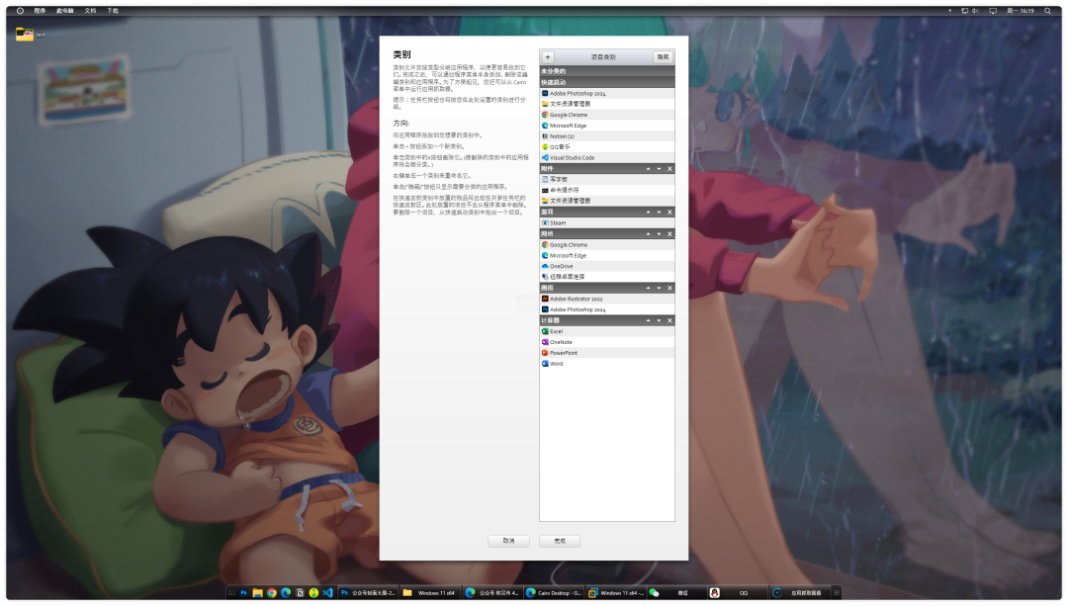The image size is (1068, 606).
Task: Delete the 网络 category with its X
Action: coord(669,234)
